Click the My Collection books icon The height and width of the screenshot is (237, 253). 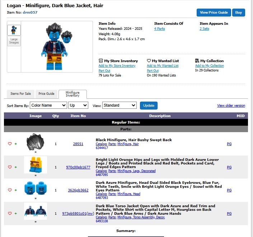197,61
